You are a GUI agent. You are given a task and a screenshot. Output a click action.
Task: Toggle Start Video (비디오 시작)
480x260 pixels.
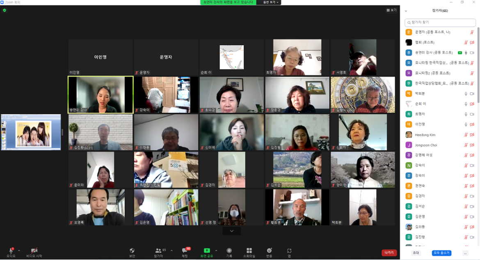[34, 251]
